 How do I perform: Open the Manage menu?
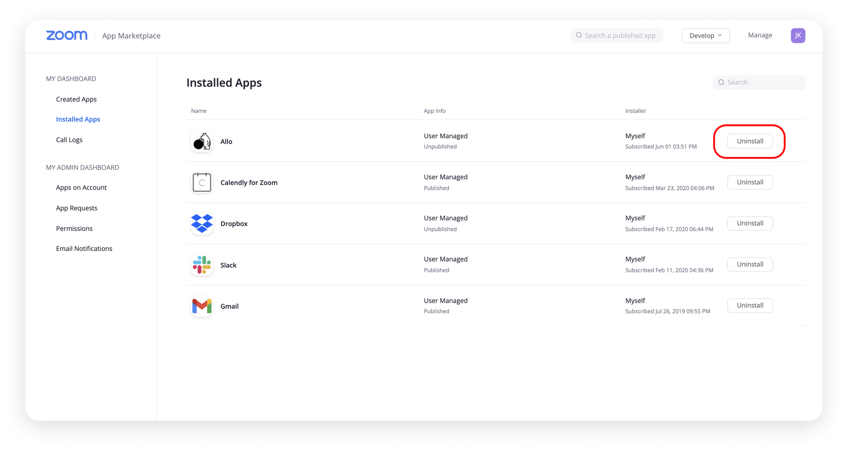click(x=760, y=35)
